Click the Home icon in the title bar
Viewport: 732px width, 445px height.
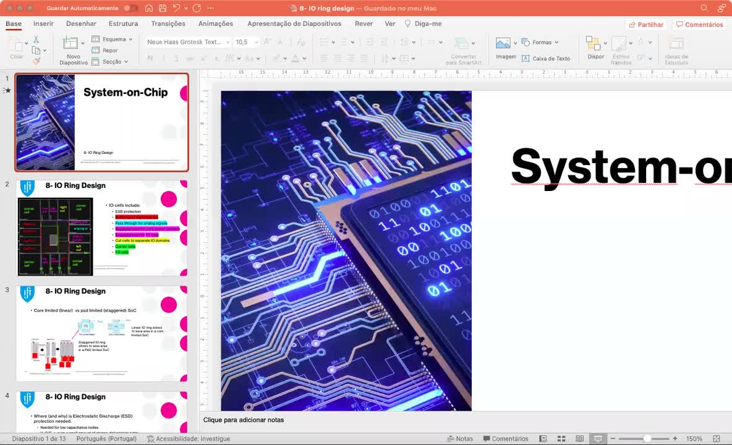point(148,9)
